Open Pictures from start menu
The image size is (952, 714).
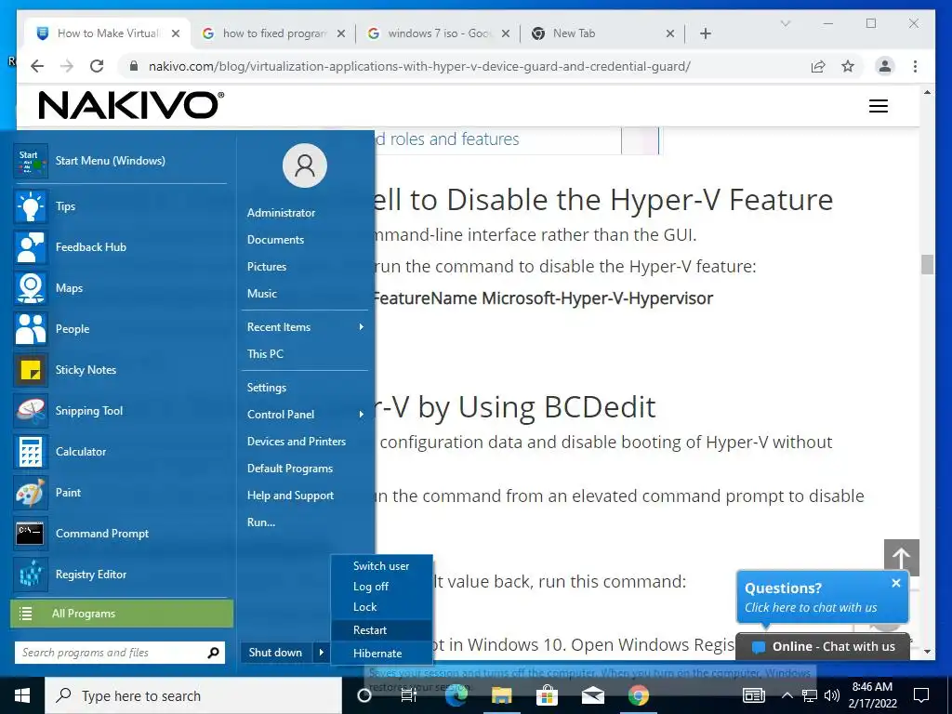pyautogui.click(x=267, y=267)
